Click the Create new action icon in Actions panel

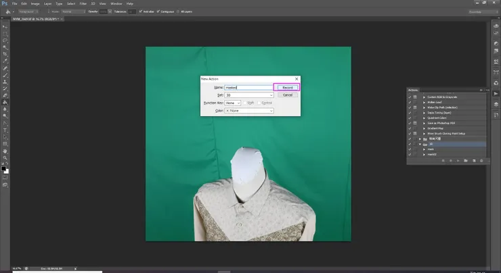pyautogui.click(x=473, y=161)
